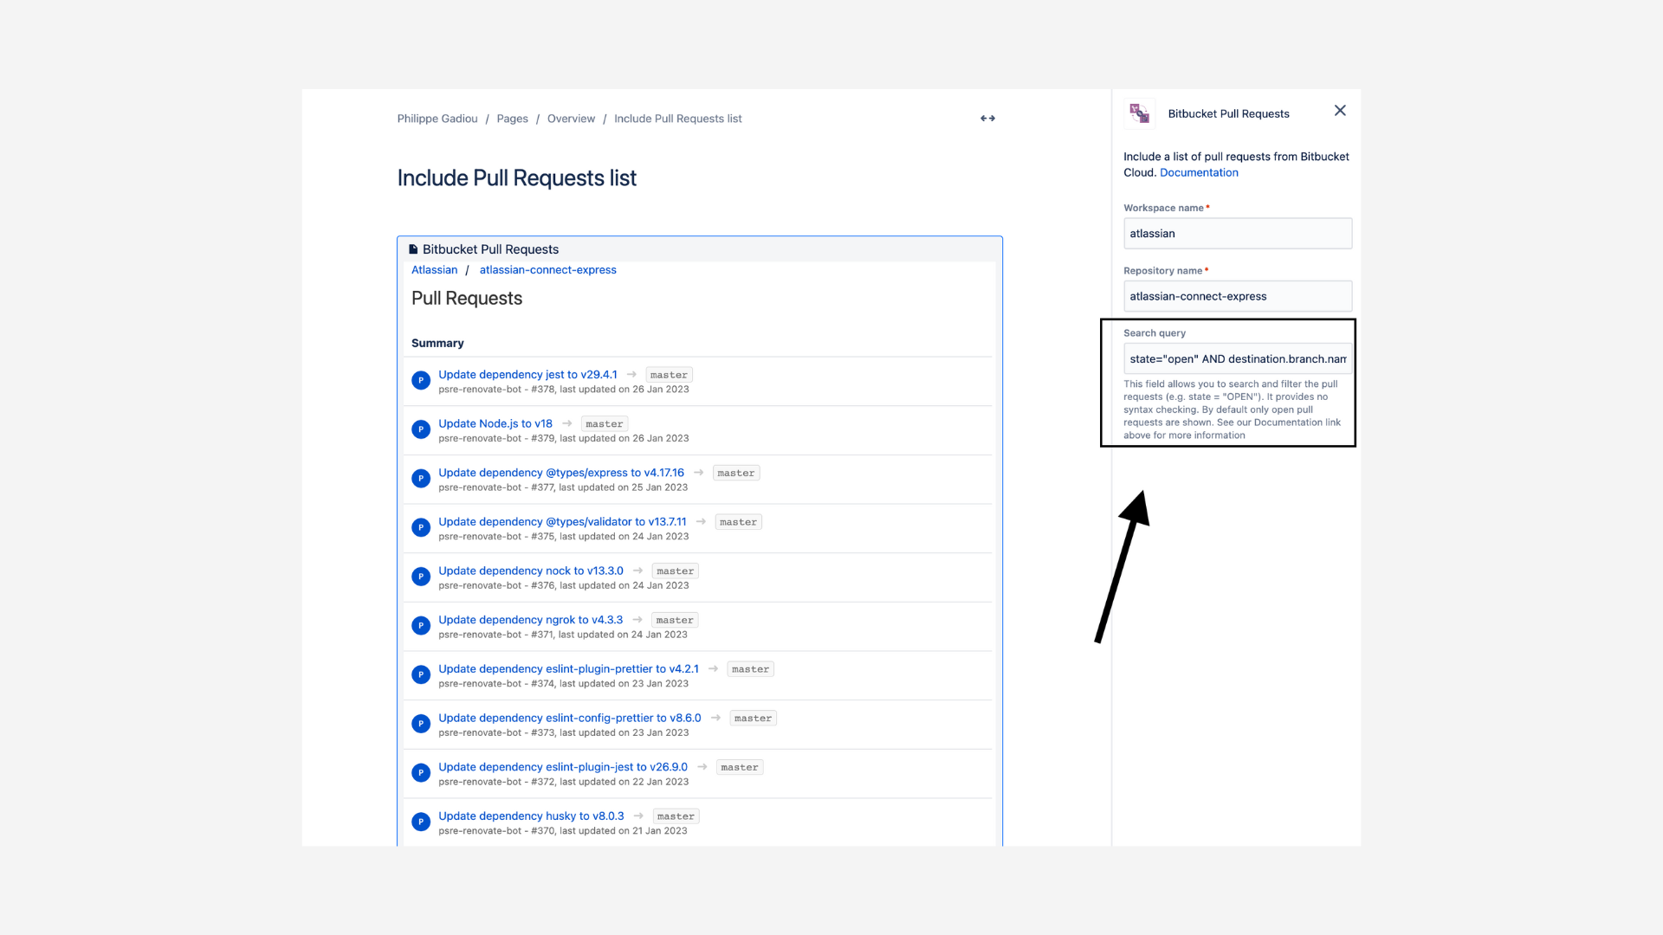
Task: Navigate to Pages in the breadcrumb
Action: tap(512, 119)
